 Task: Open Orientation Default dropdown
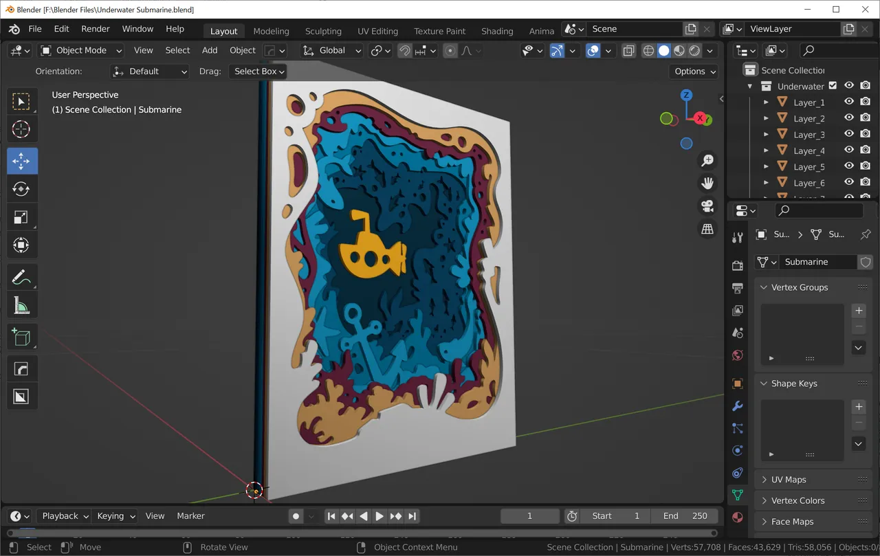(150, 71)
